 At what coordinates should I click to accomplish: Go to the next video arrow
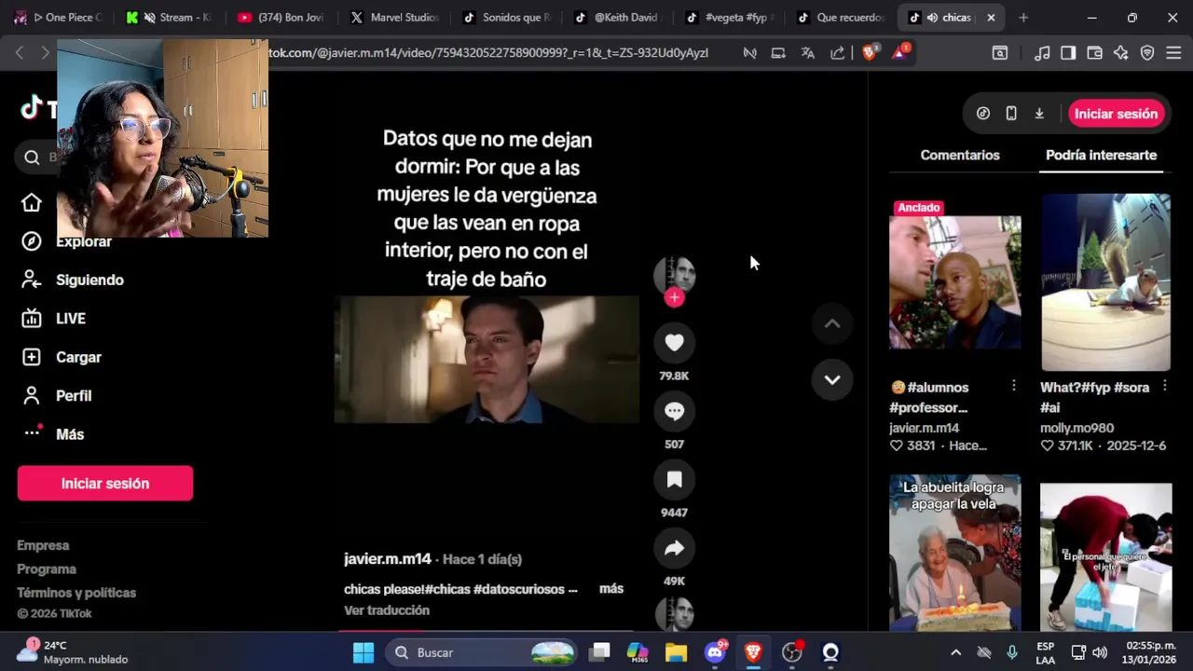pos(832,379)
